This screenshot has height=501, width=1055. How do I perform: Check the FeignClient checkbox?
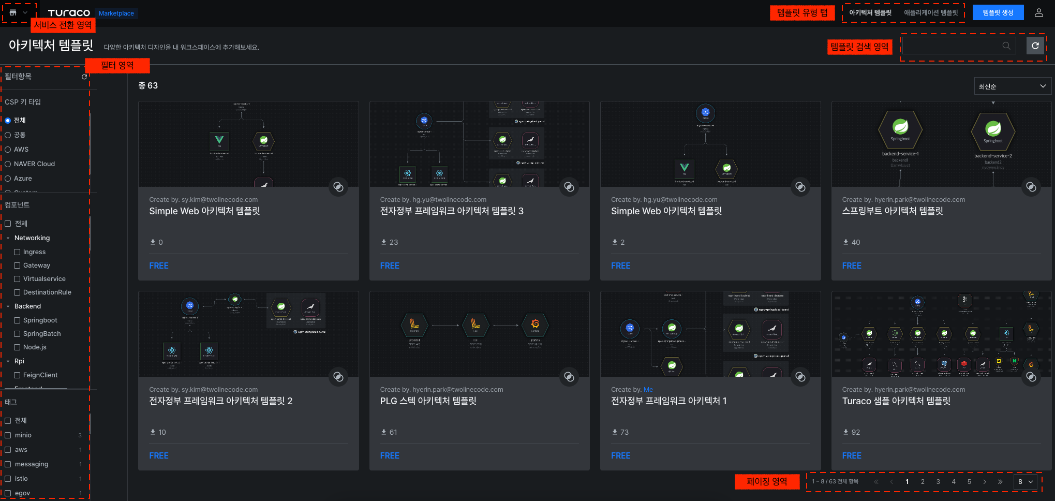pos(17,375)
